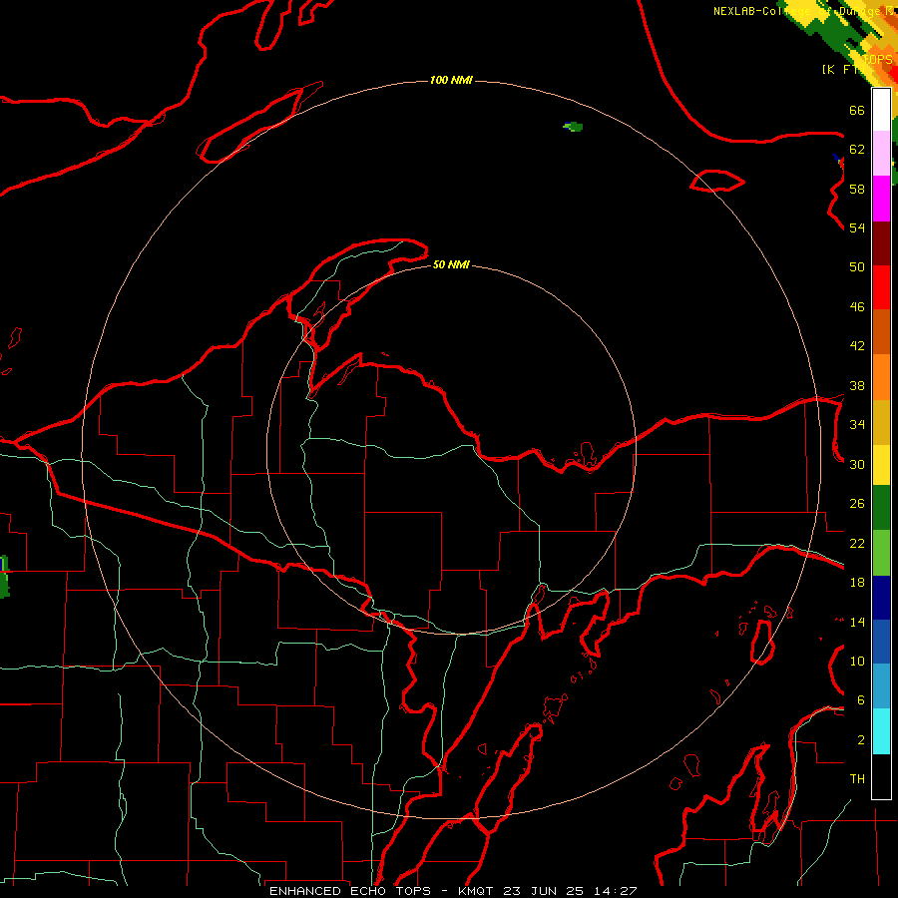Screen dimensions: 898x898
Task: Click the "38" legend value
Action: (x=857, y=385)
